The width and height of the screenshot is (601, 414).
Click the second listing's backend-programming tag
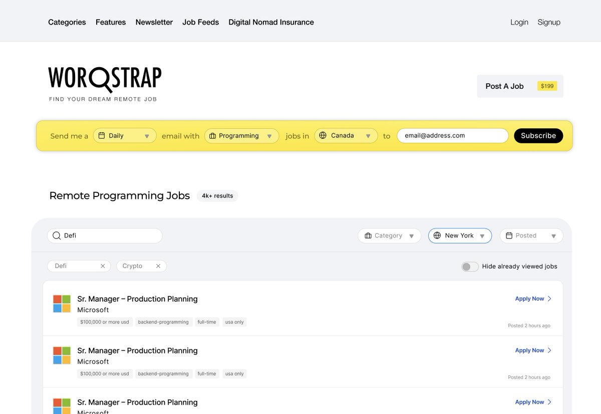coord(163,374)
